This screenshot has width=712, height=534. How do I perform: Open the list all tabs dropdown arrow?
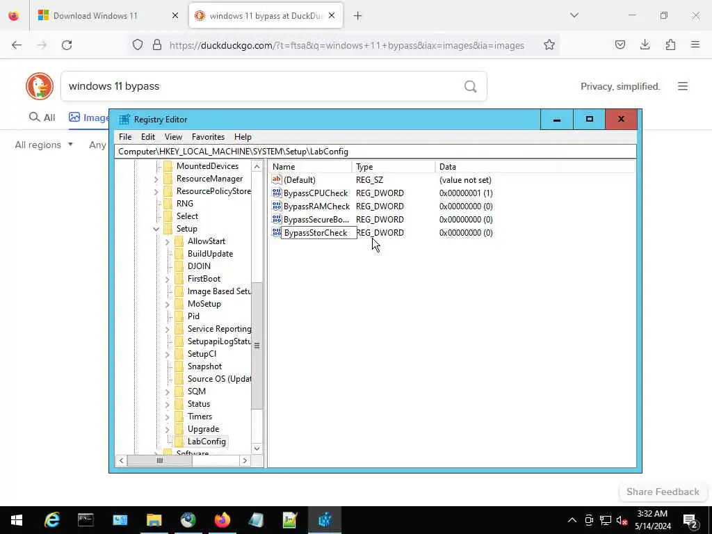pos(574,15)
